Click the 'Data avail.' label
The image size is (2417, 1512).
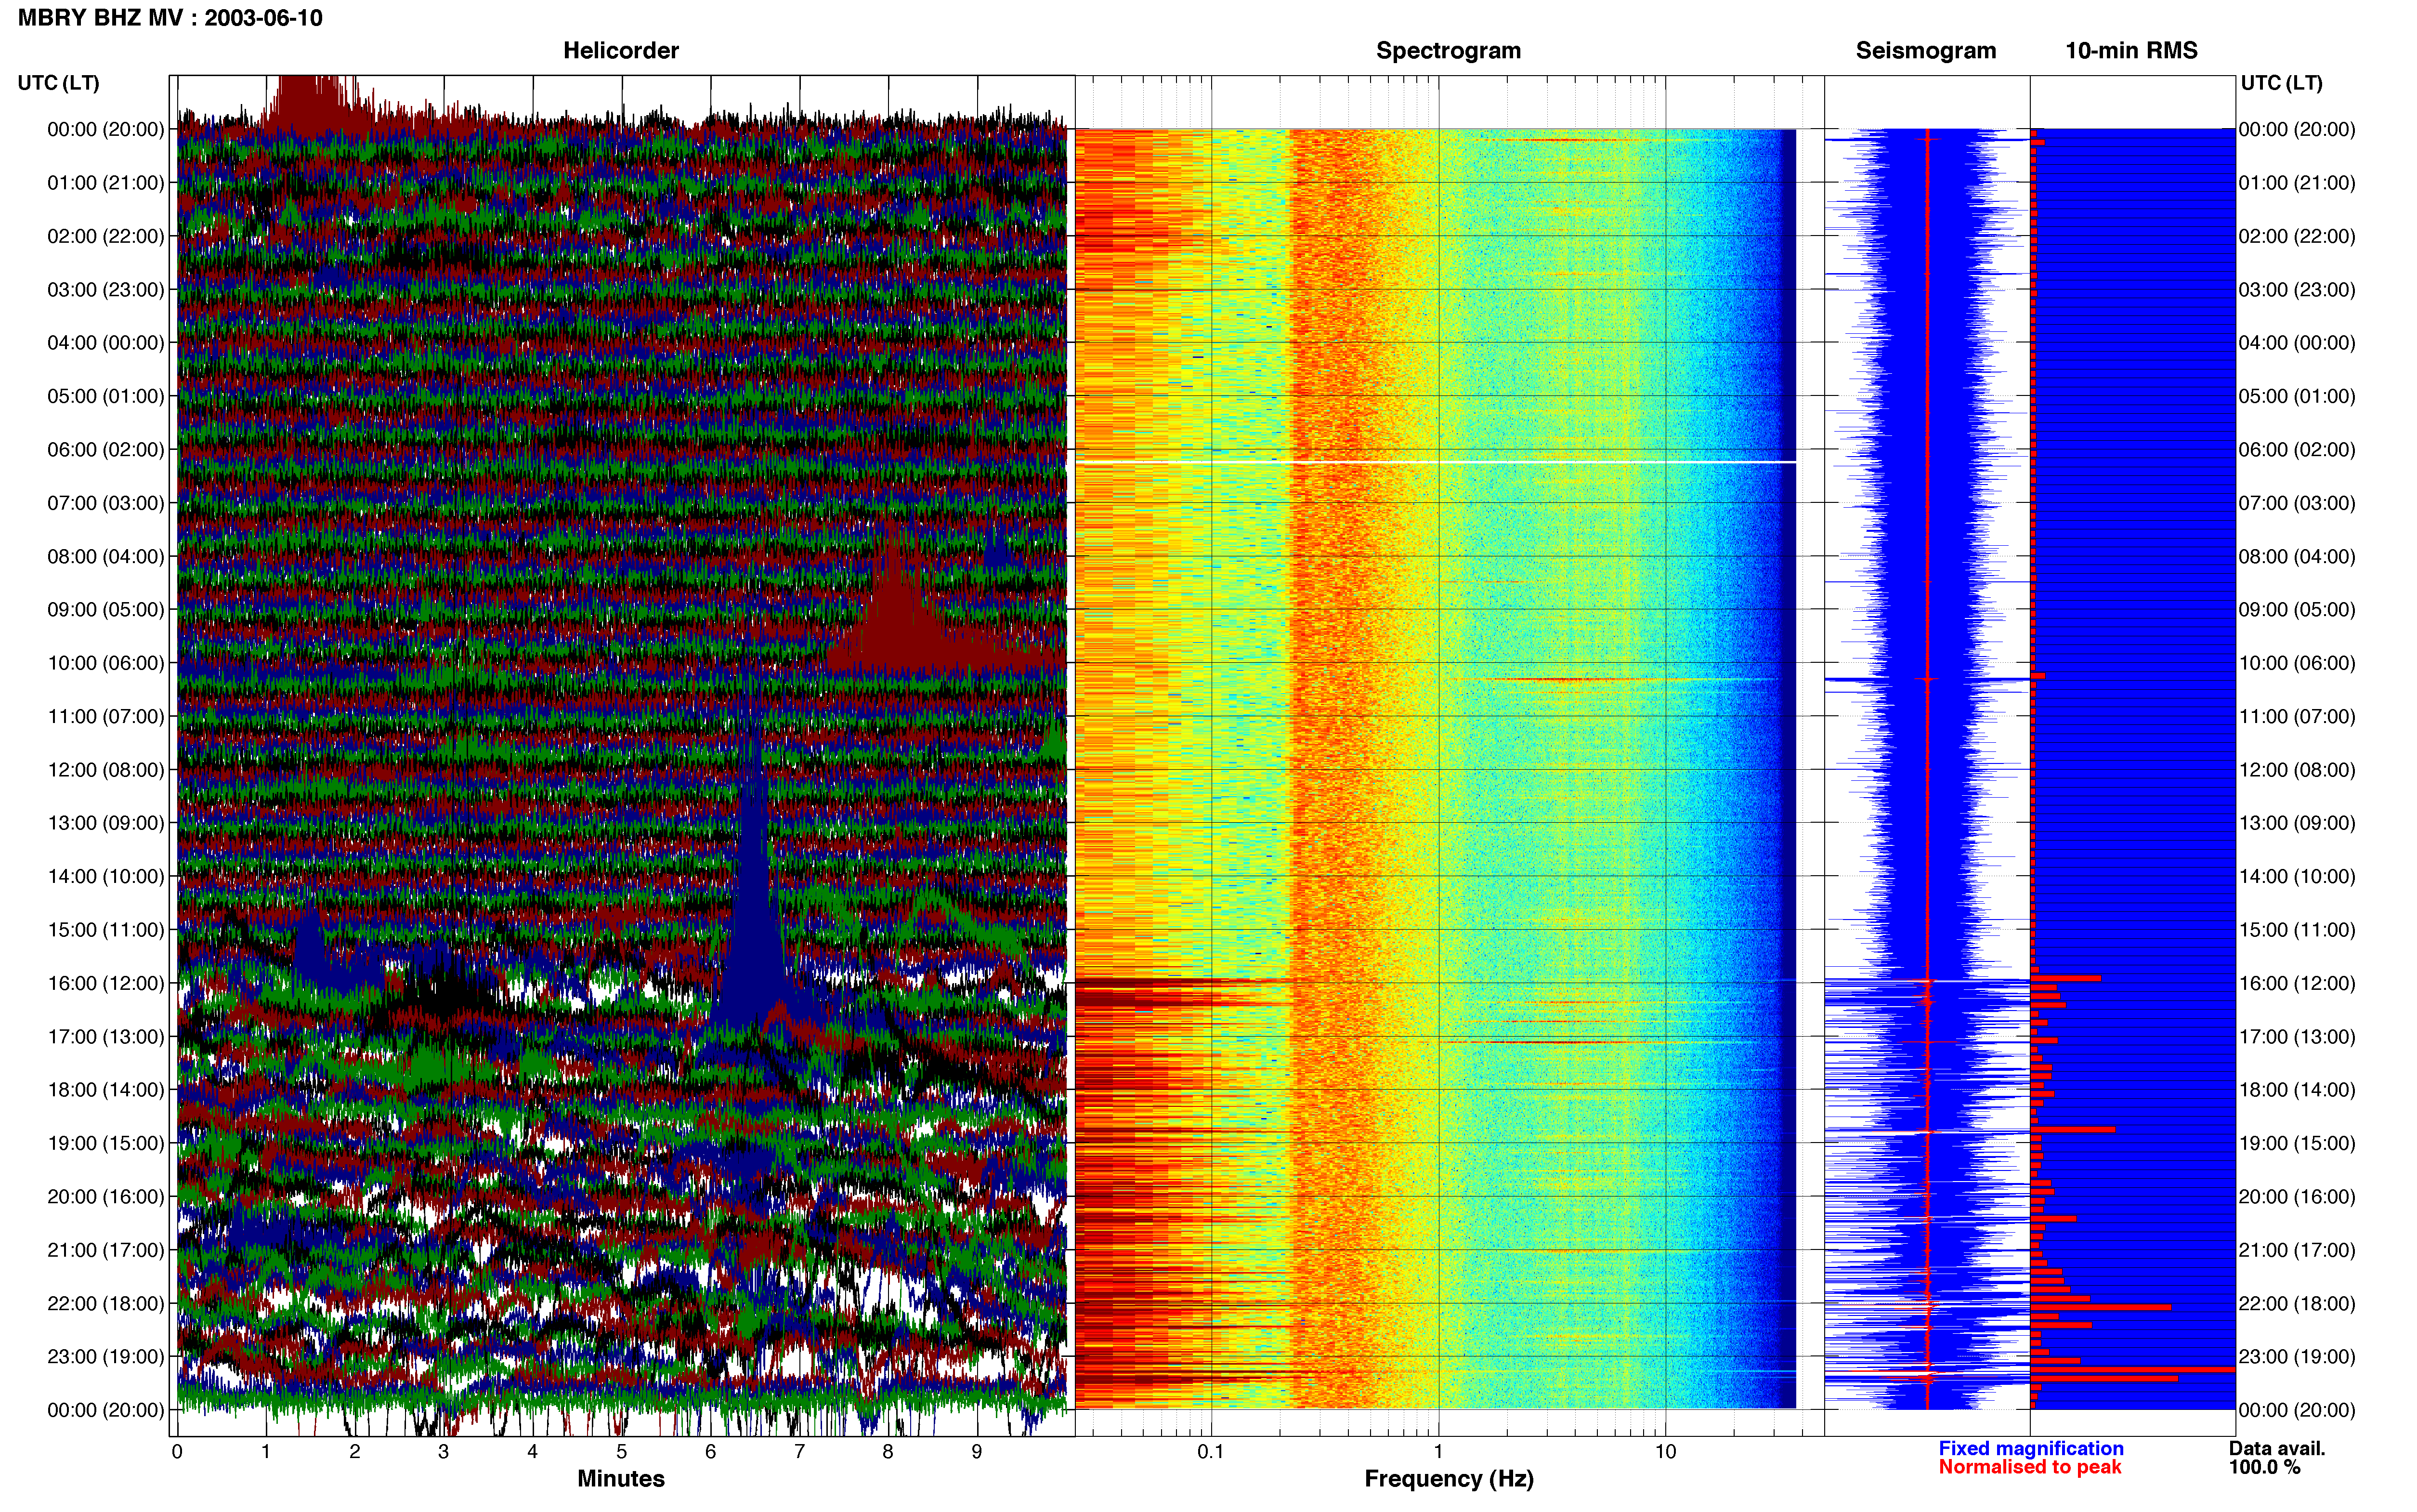(2277, 1448)
